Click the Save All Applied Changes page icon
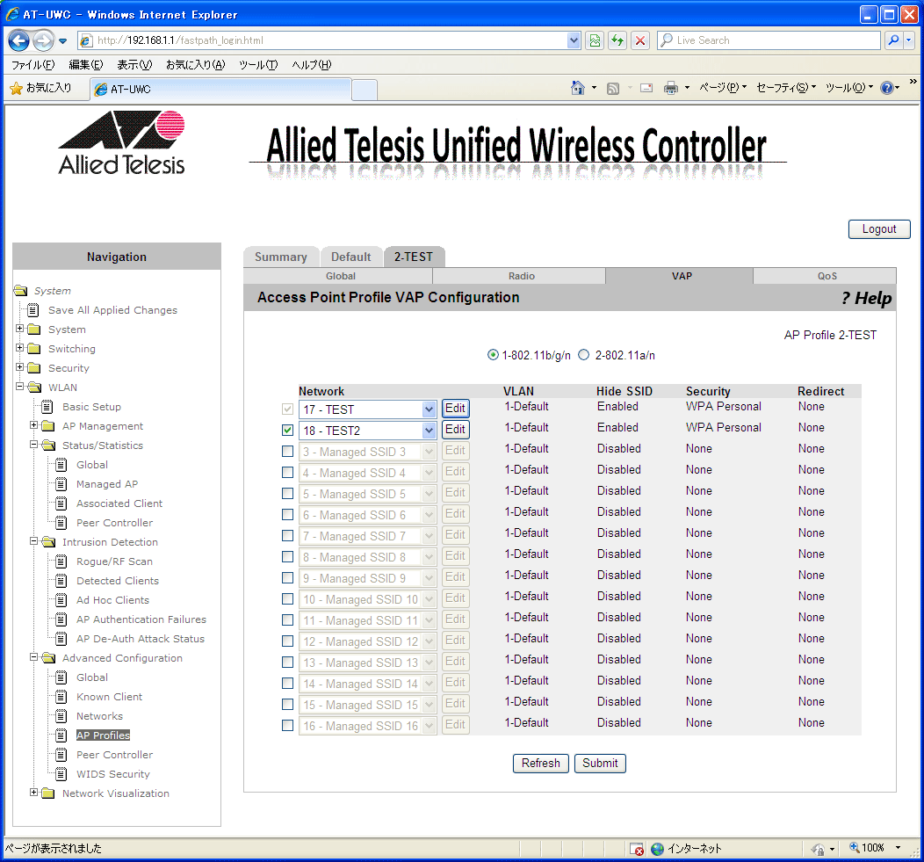Image resolution: width=924 pixels, height=862 pixels. (33, 309)
